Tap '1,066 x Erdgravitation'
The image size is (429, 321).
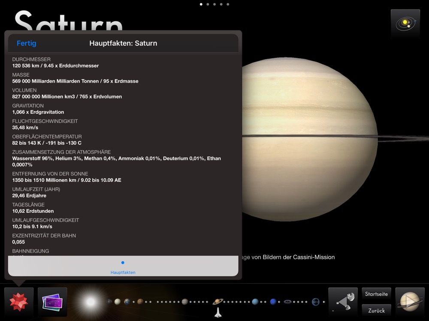[38, 112]
